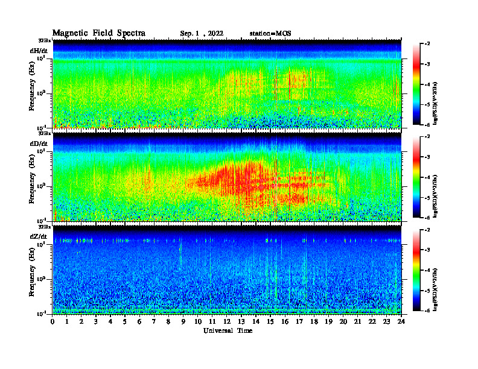Click the vertical PSD label beside dD/dt color scale
Image resolution: width=478 pixels, height=369 pixels.
(x=436, y=196)
